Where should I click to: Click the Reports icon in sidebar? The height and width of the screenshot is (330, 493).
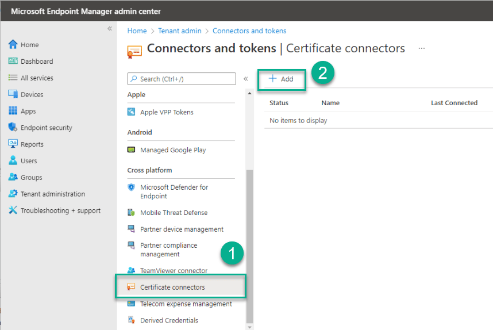[x=13, y=144]
